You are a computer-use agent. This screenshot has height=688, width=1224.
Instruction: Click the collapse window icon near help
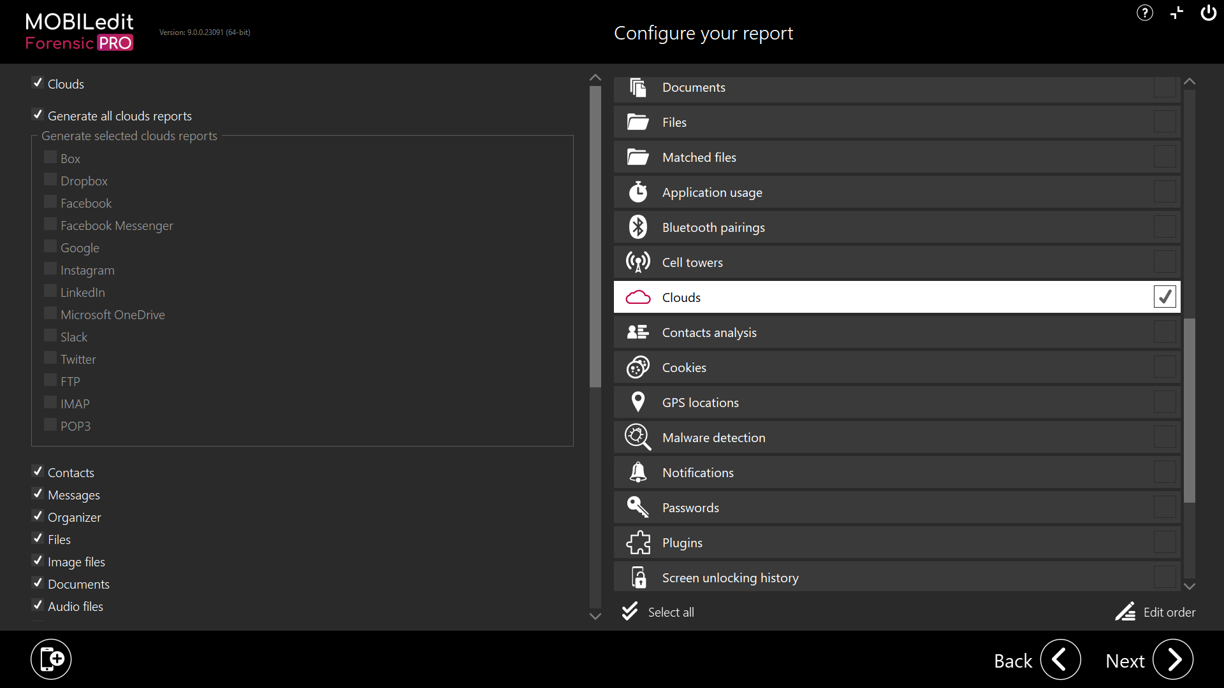point(1177,13)
